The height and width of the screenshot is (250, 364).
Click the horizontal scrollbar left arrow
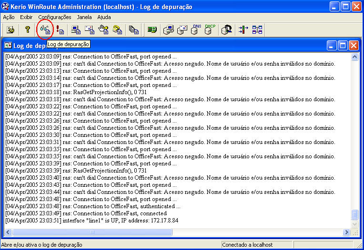pyautogui.click(x=8, y=232)
